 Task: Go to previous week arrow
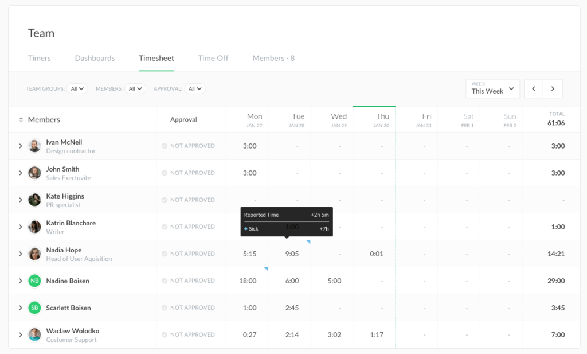[x=534, y=89]
